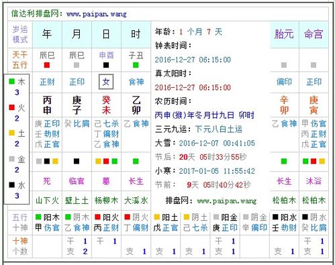Click the 节前 9天 05时40分42秒 value
This screenshot has height=265, width=335.
(x=219, y=185)
